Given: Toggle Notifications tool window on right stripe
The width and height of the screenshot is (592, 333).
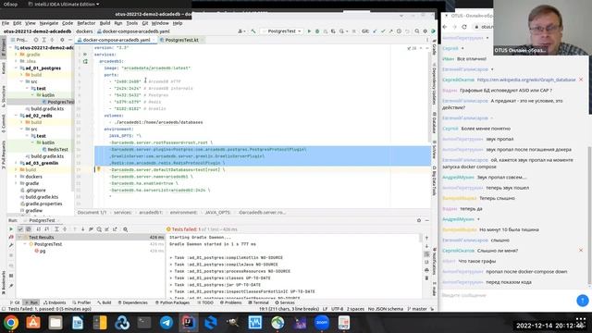Looking at the screenshot, I should pyautogui.click(x=434, y=261).
